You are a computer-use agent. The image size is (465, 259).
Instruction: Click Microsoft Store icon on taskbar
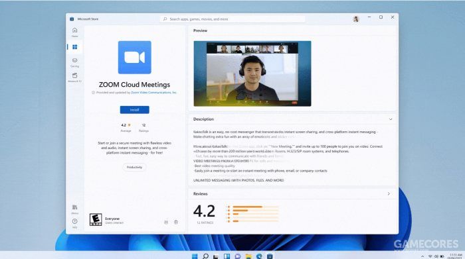(x=270, y=256)
